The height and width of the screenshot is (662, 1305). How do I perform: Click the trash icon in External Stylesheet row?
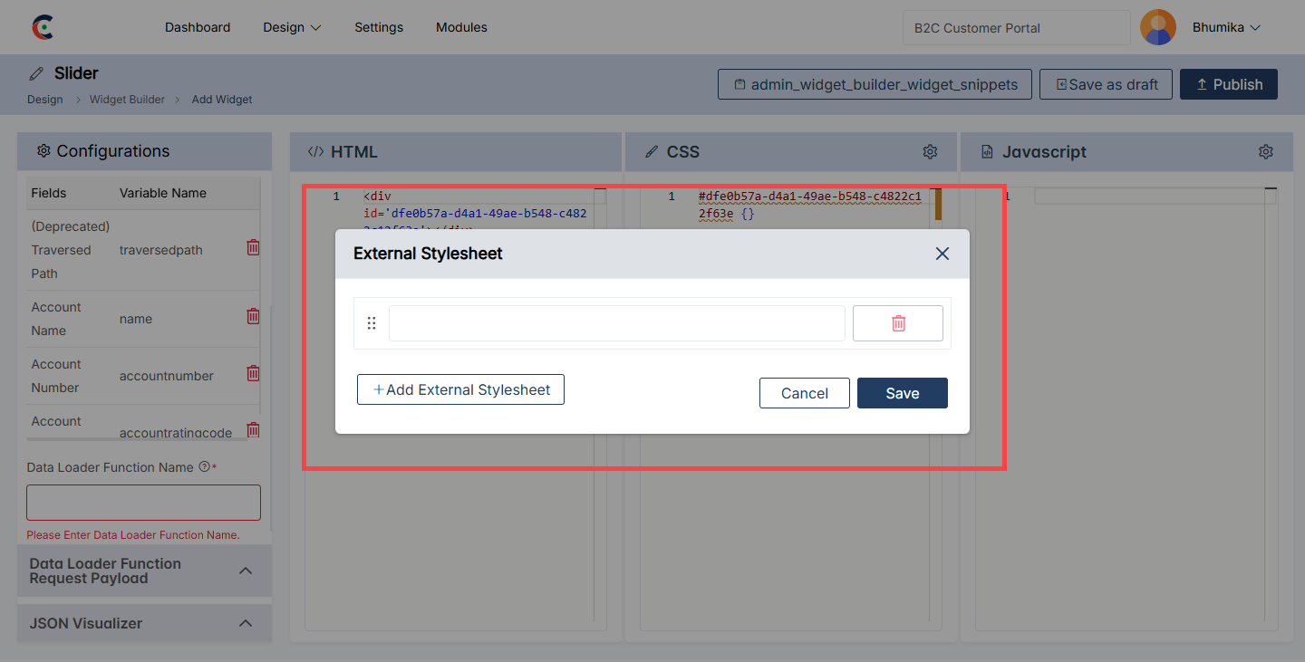click(x=897, y=323)
